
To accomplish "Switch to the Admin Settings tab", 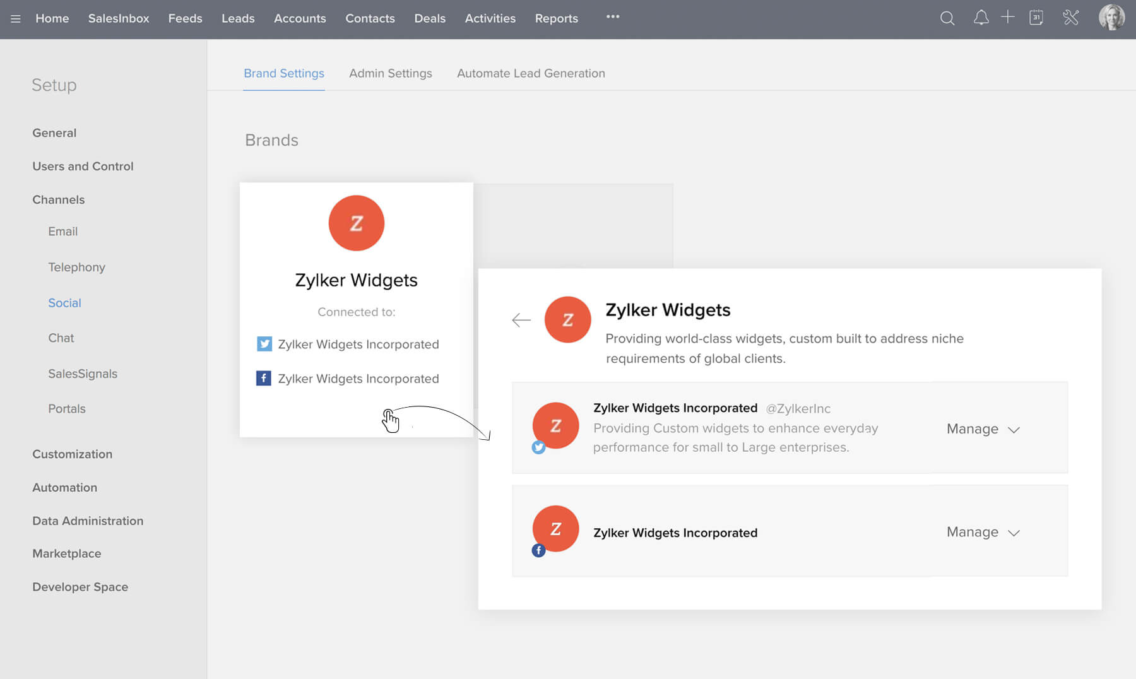I will (391, 73).
